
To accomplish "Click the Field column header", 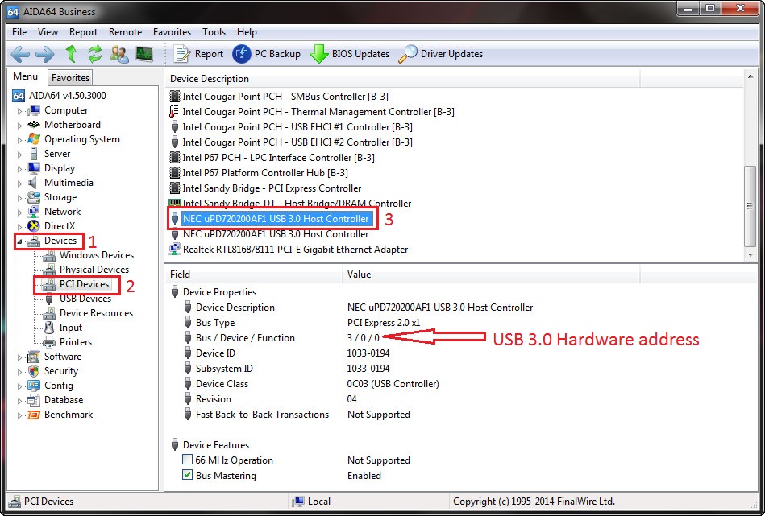I will pos(254,275).
